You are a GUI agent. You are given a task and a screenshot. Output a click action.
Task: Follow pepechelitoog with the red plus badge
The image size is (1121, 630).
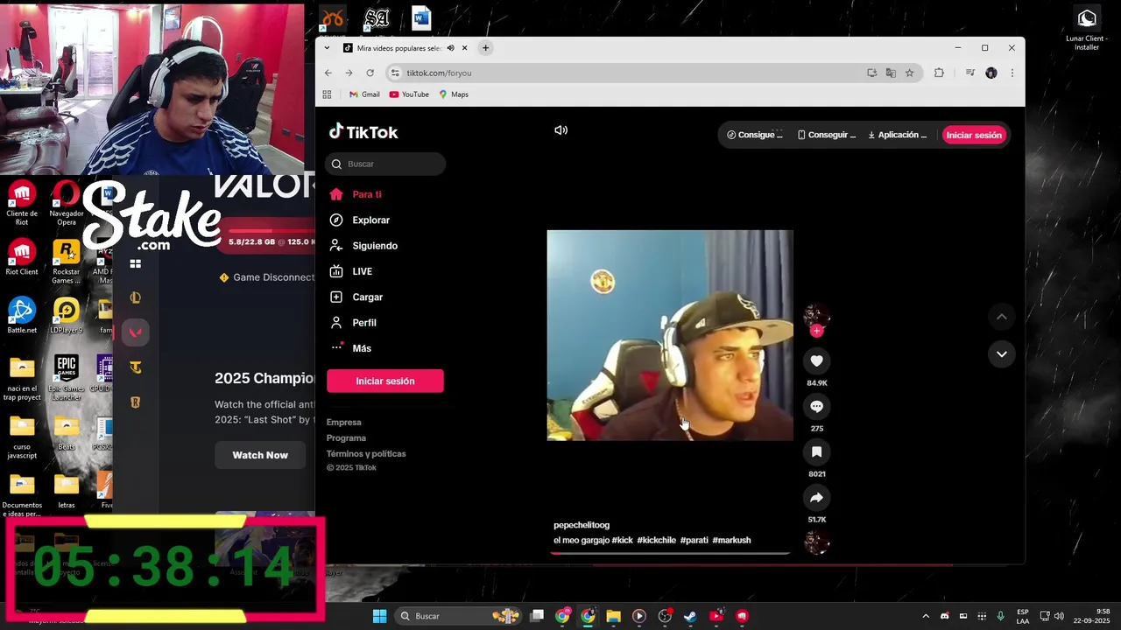pos(816,331)
